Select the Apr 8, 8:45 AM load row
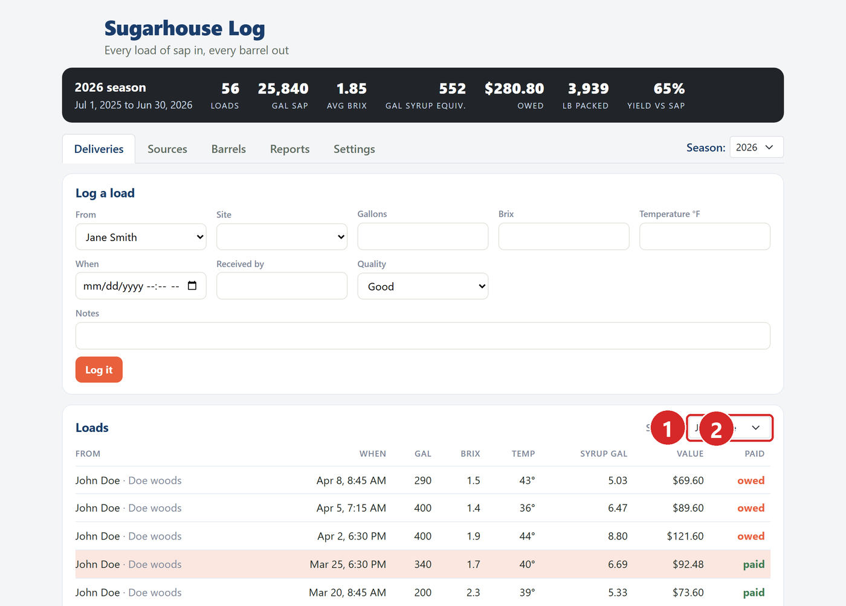The image size is (846, 606). coord(423,480)
